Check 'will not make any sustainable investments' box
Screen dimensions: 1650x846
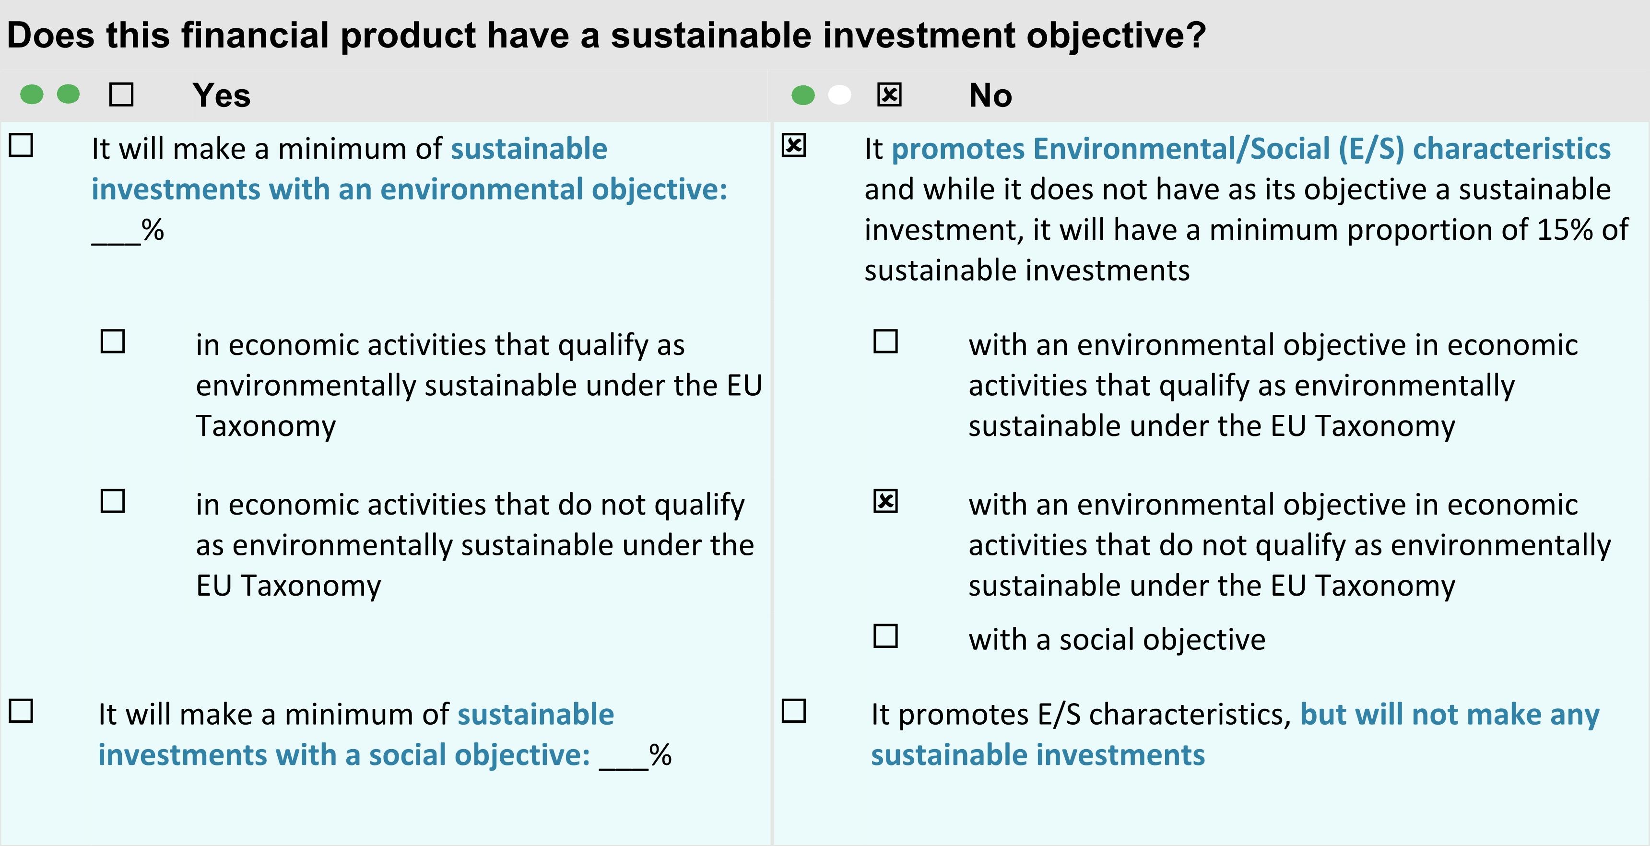[x=794, y=711]
